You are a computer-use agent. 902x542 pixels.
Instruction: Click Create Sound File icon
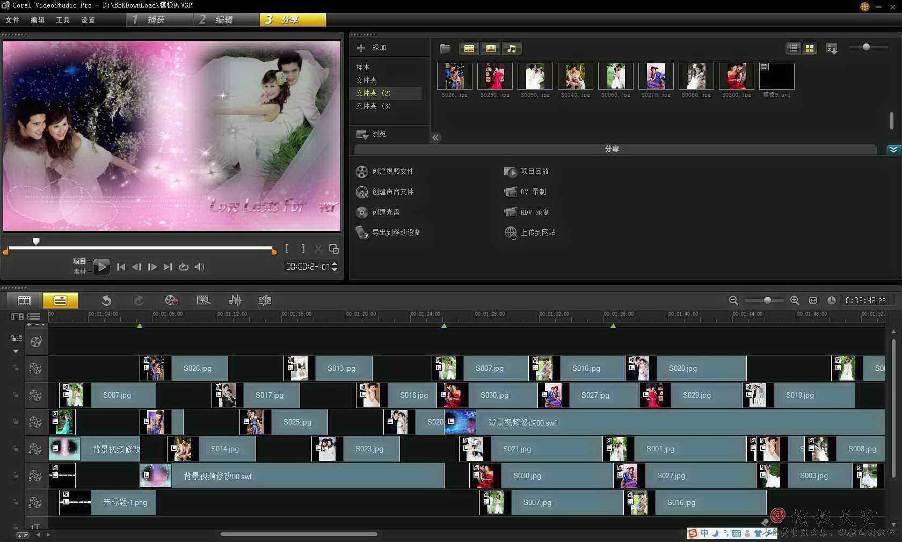tap(362, 192)
